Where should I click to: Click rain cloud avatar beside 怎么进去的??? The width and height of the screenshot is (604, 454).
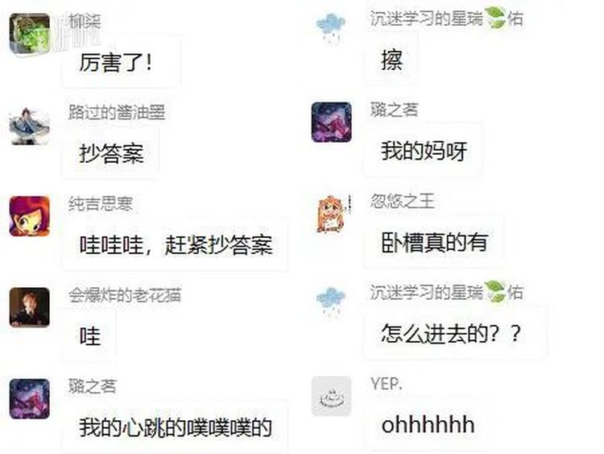pos(331,303)
